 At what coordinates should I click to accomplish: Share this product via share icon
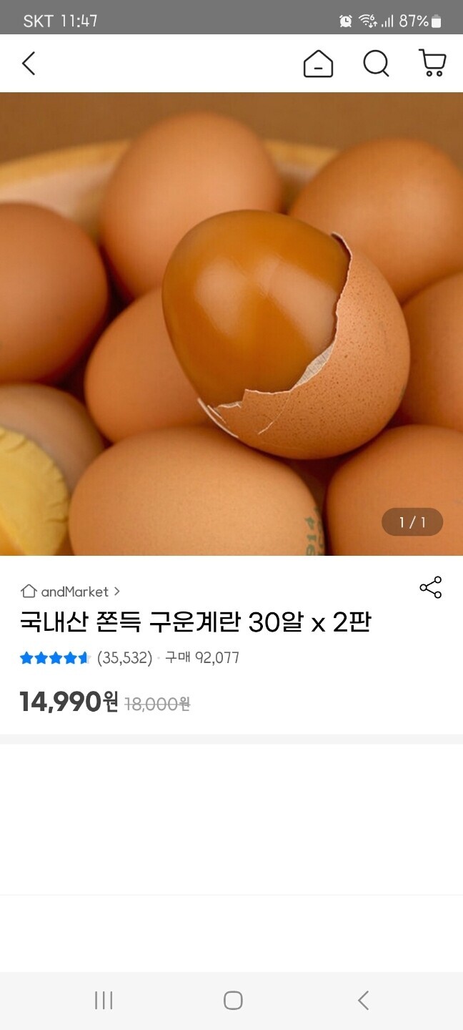pyautogui.click(x=431, y=587)
